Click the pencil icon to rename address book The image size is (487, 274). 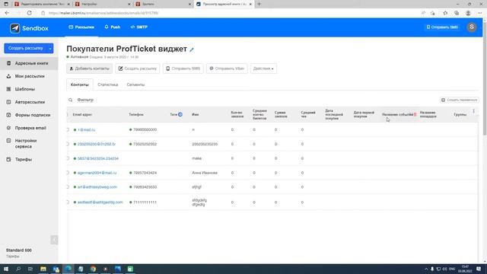coord(192,49)
